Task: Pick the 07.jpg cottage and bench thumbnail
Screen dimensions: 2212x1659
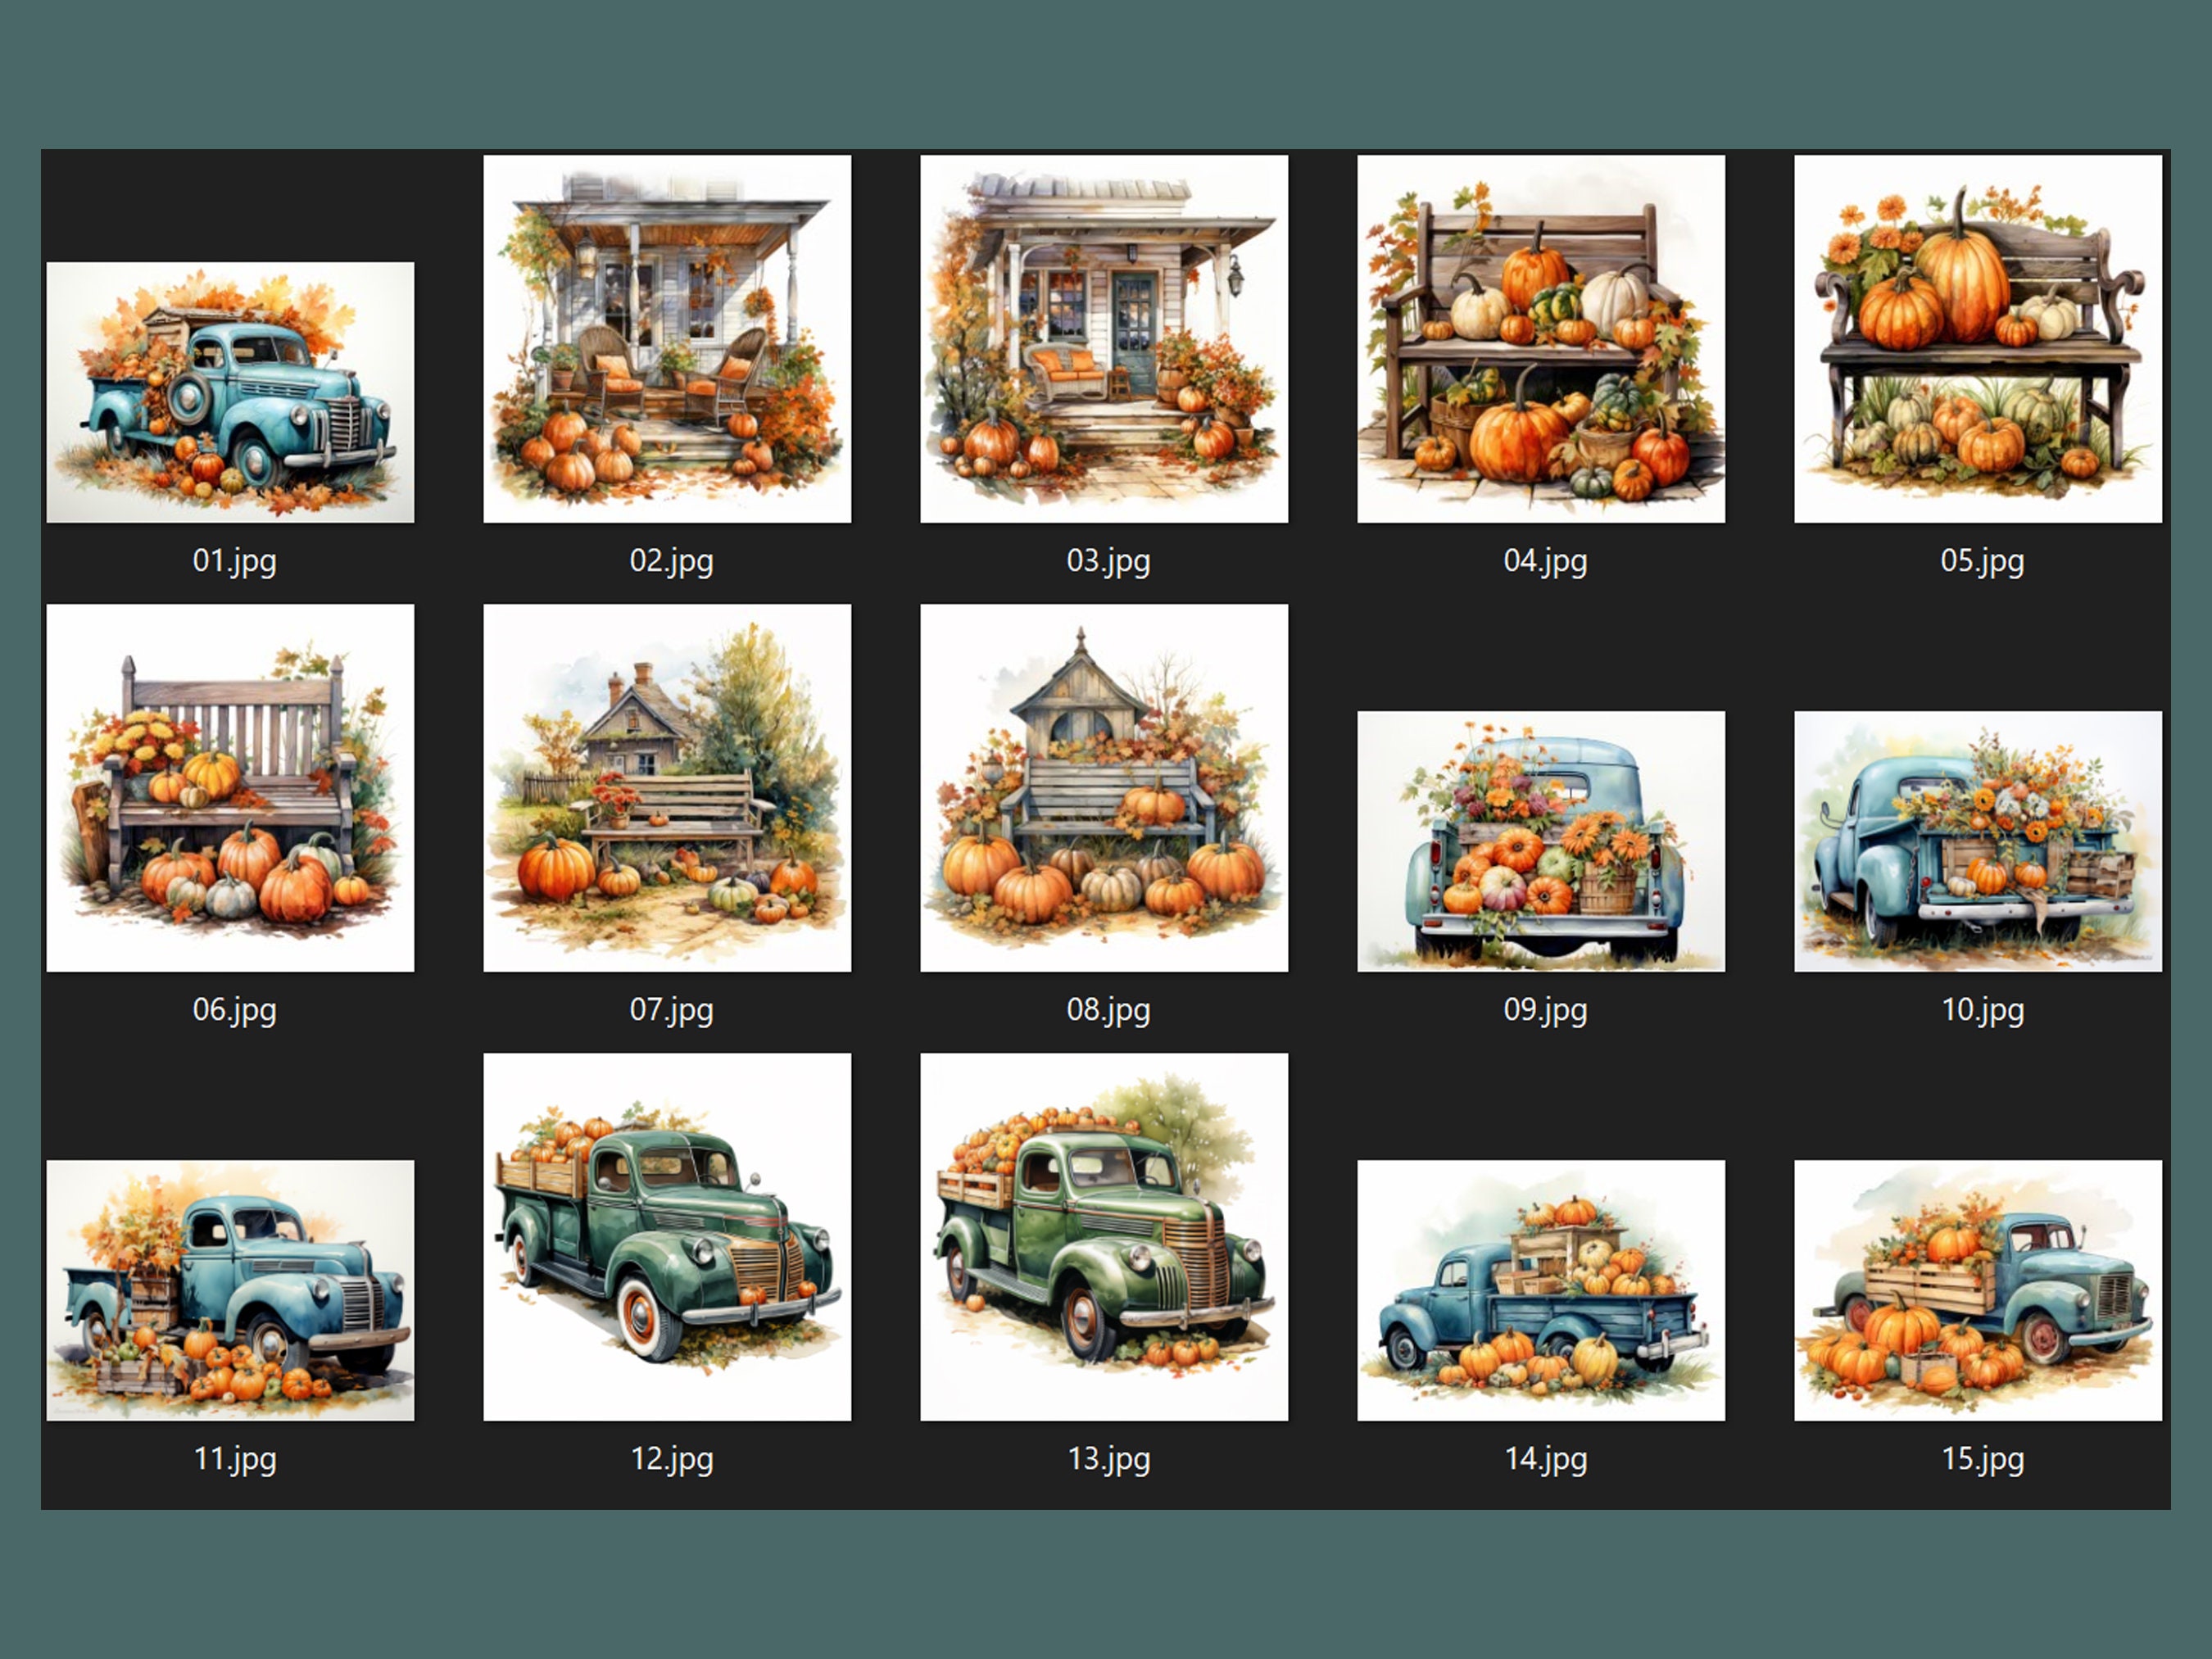Action: pyautogui.click(x=667, y=787)
